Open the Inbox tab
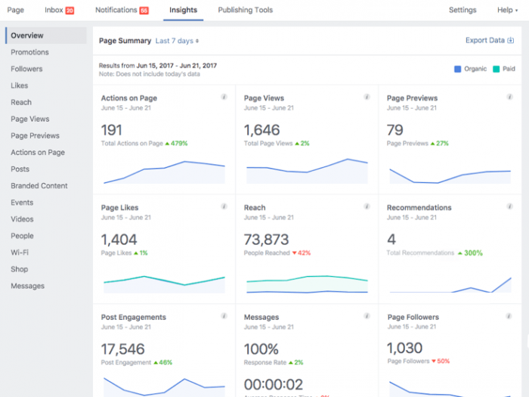The image size is (529, 397). (x=59, y=11)
